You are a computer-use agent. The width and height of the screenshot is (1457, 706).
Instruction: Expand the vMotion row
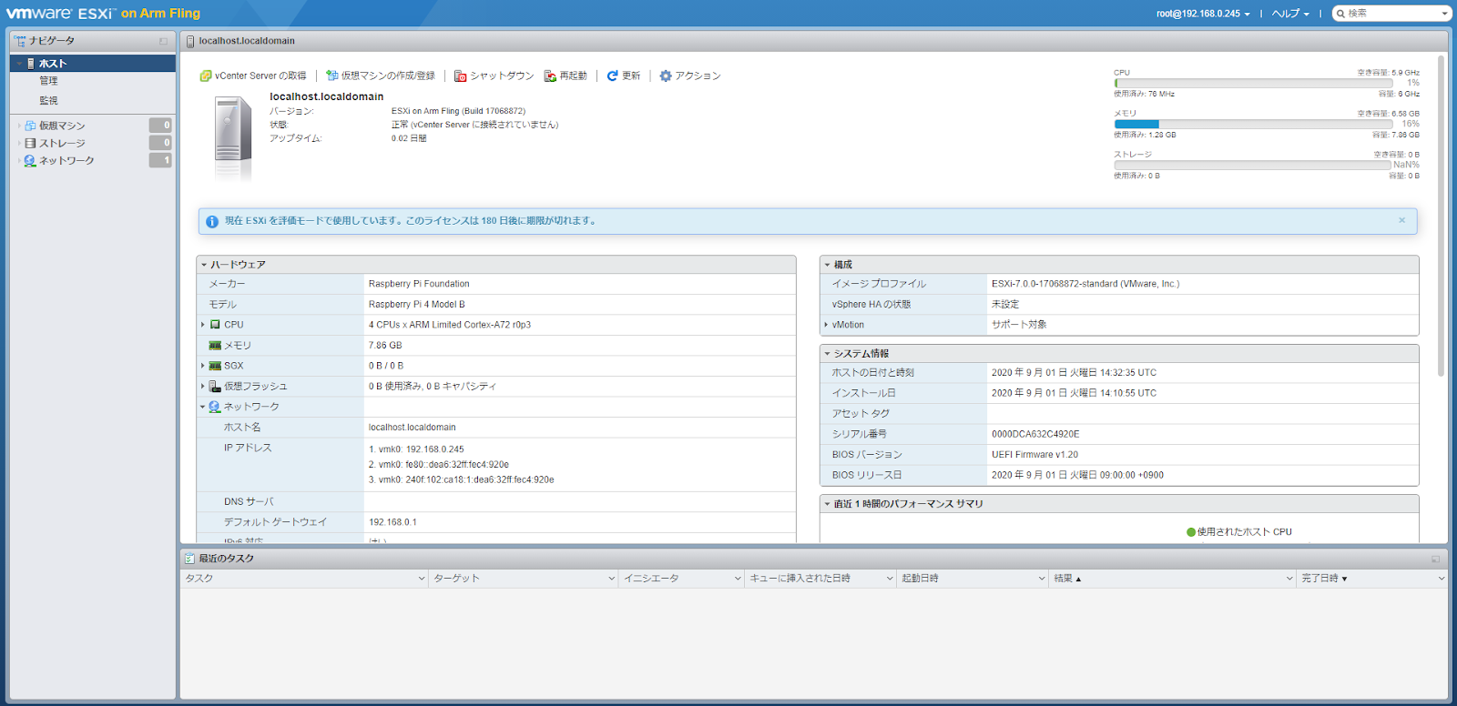click(x=826, y=325)
